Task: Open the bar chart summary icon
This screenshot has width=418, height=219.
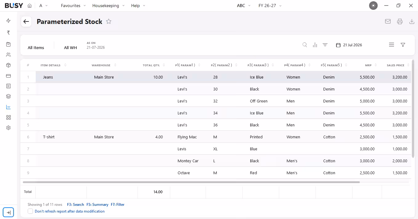Action: (x=315, y=45)
